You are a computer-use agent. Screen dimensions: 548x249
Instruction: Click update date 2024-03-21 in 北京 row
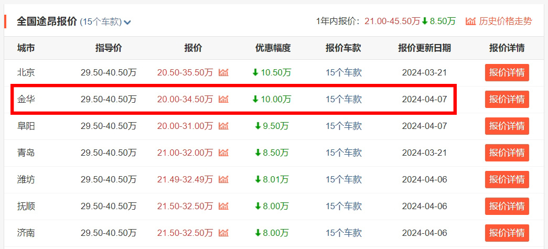[x=424, y=73]
